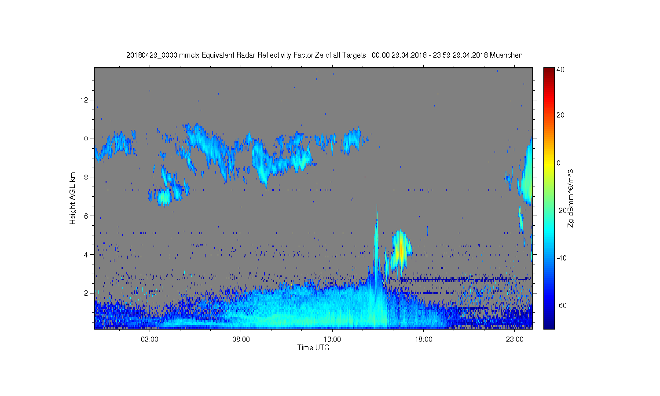This screenshot has height=396, width=660.
Task: Click the 18:00 time tick label
Action: [424, 340]
